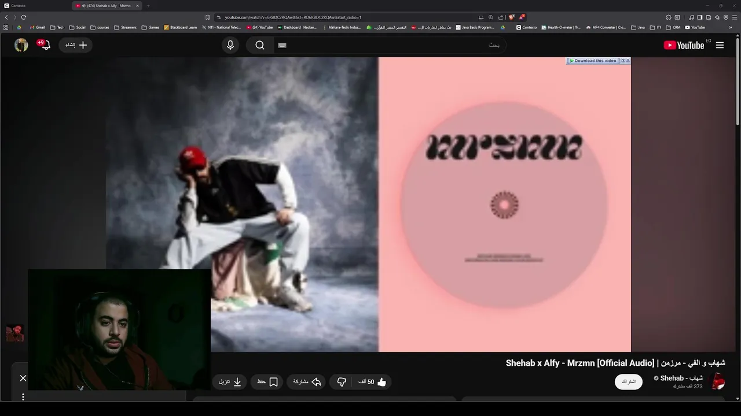Go forward in browser history
This screenshot has width=741, height=416.
15,17
